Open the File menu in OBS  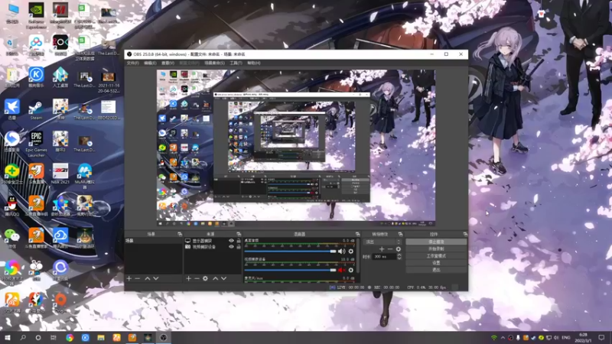(x=132, y=63)
